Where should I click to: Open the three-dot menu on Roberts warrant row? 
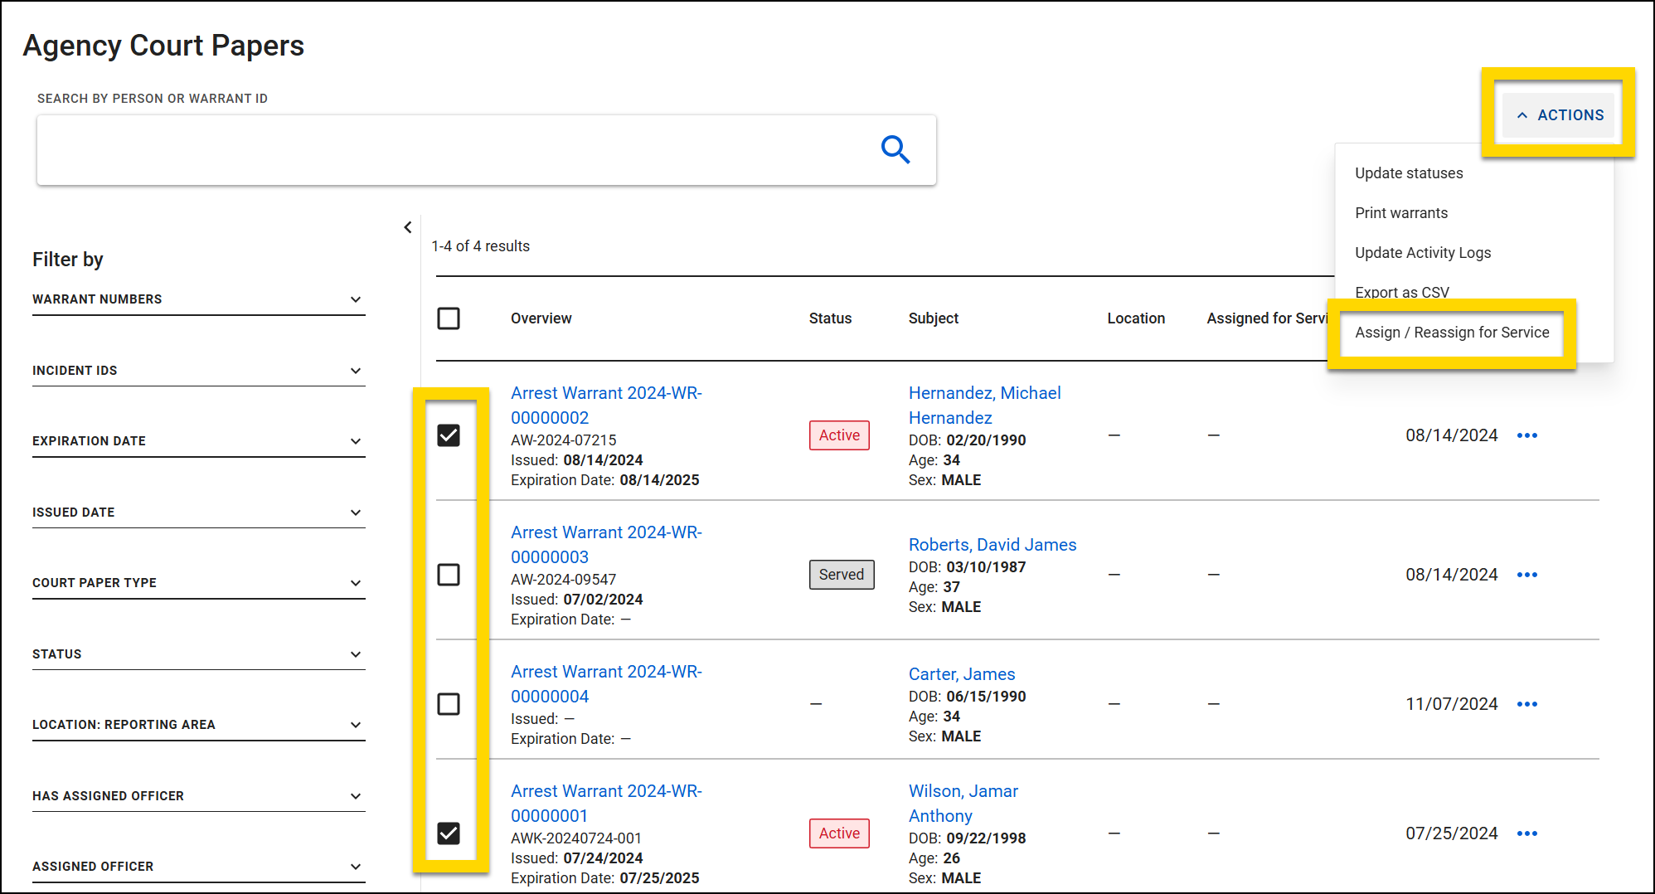pyautogui.click(x=1527, y=574)
